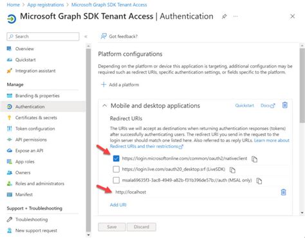Open Microsoft Graph SDK Tenant Access breadcrumb
This screenshot has width=305, height=238.
coord(109,5)
